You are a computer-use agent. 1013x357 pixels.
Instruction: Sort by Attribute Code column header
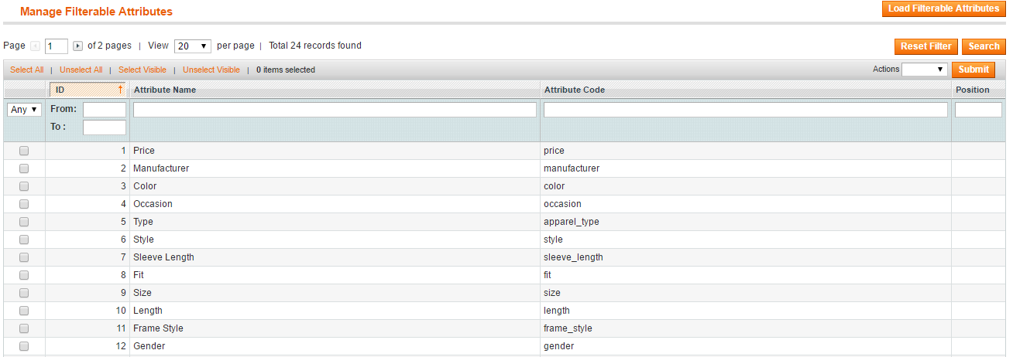[x=575, y=90]
